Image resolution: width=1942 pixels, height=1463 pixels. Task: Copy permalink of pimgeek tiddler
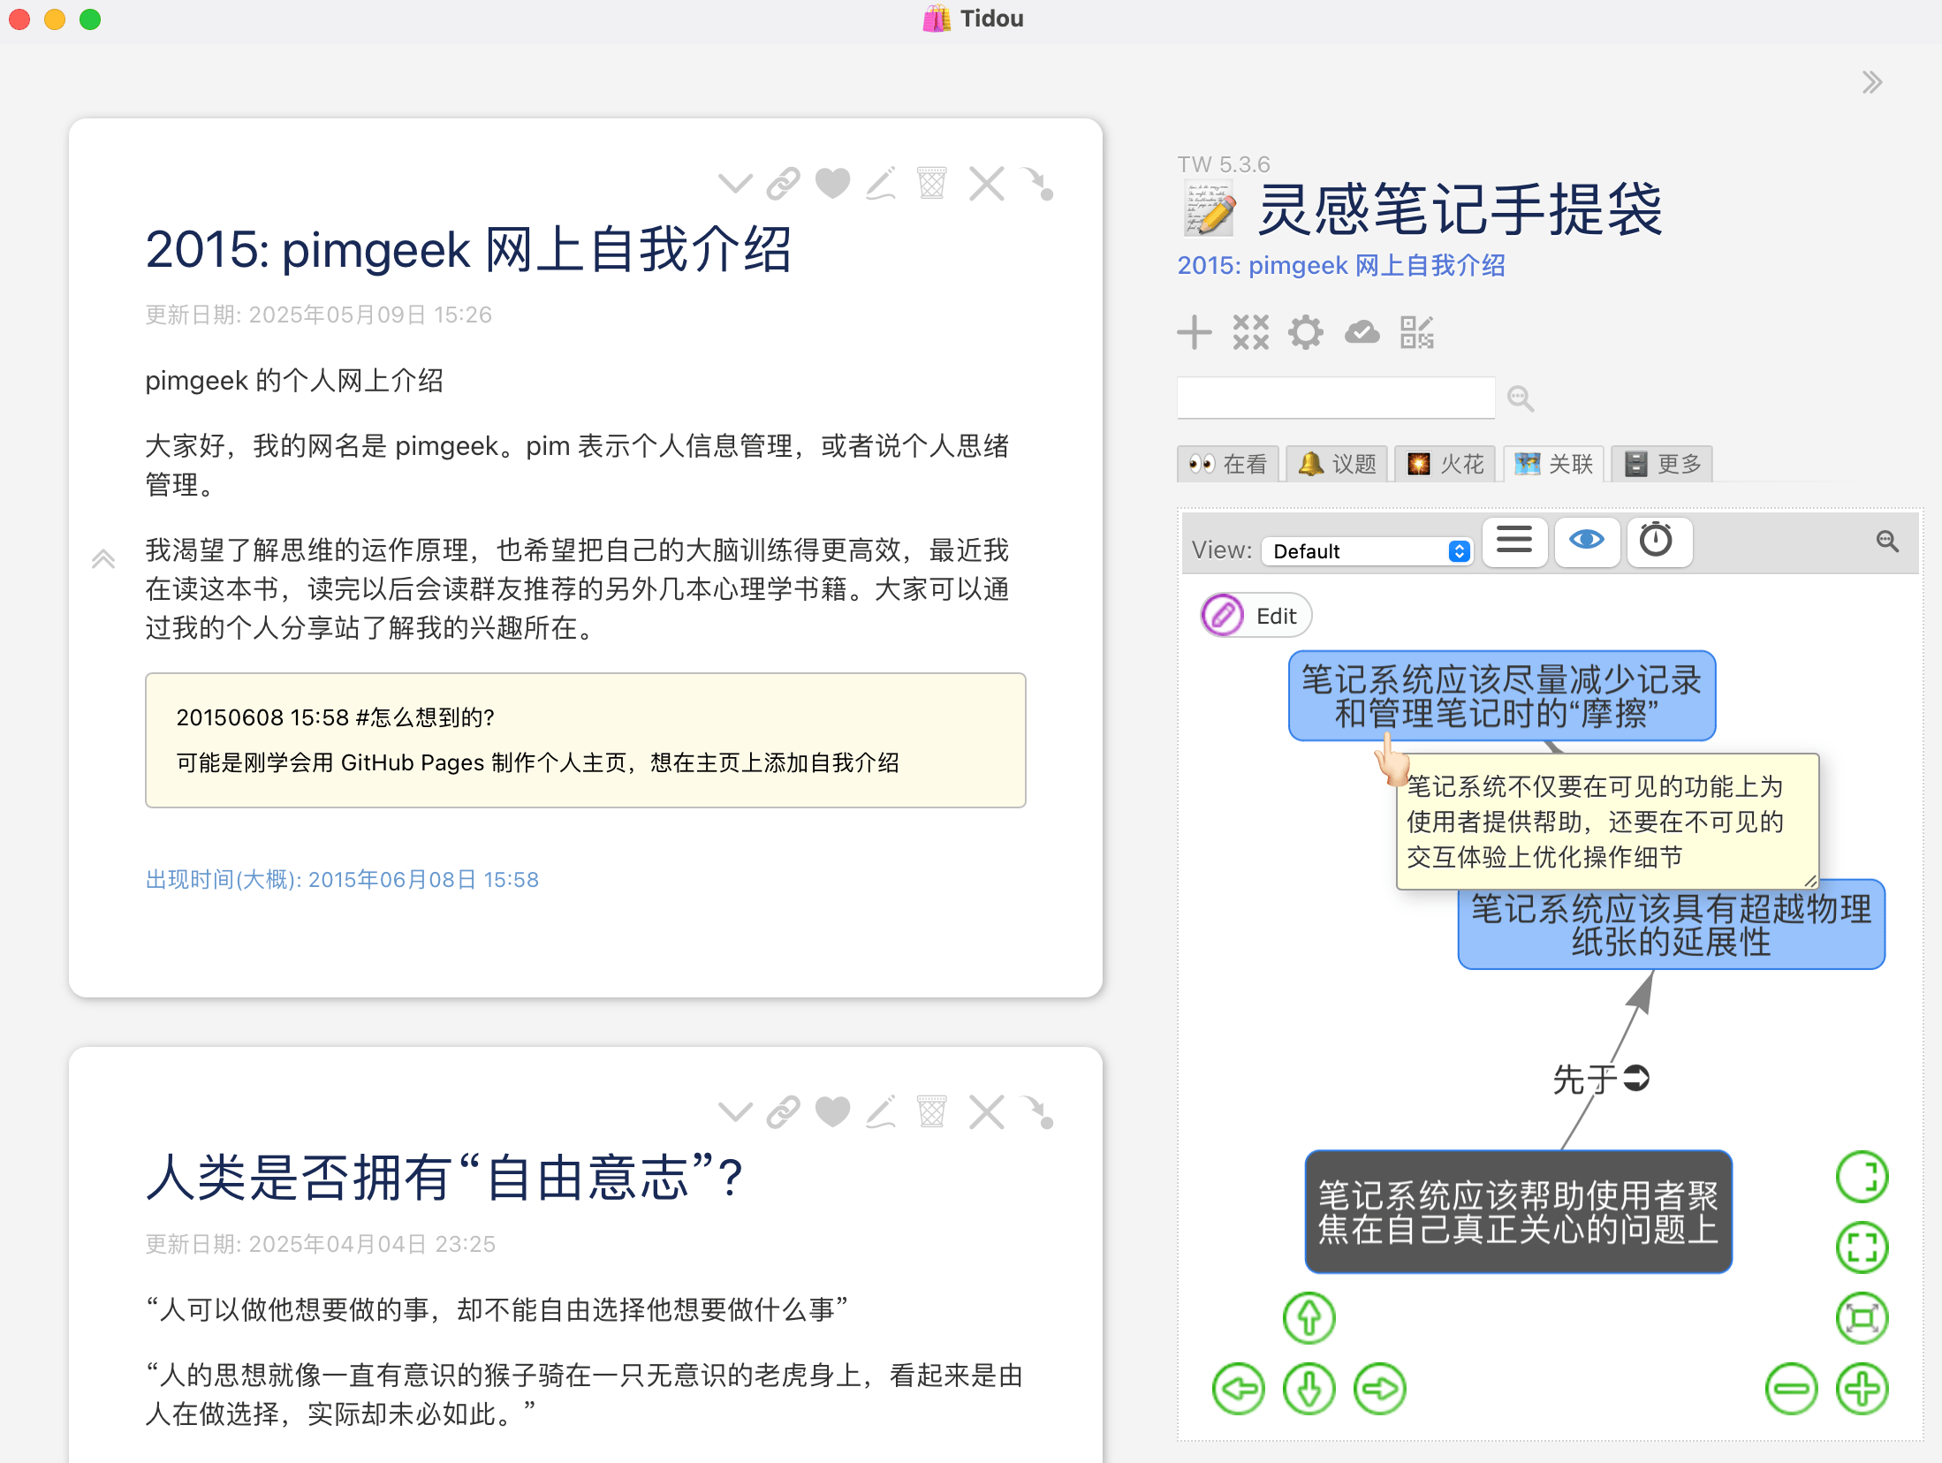tap(783, 184)
